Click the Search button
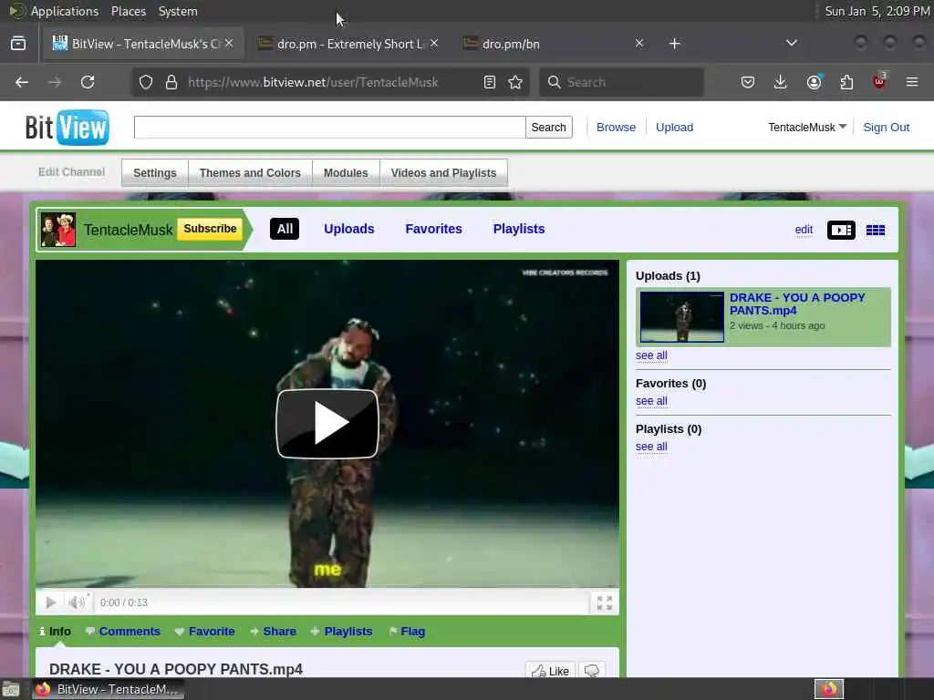 548,128
